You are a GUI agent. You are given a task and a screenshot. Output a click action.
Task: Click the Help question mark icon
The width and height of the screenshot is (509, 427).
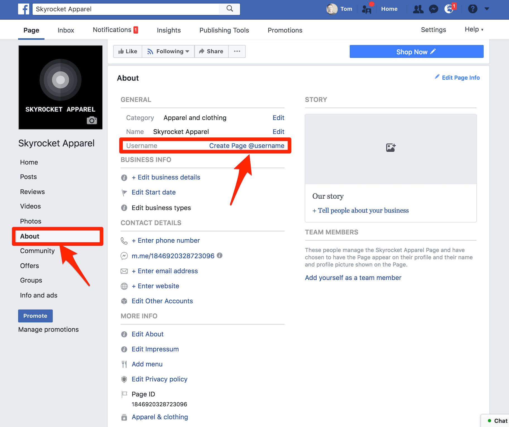473,9
